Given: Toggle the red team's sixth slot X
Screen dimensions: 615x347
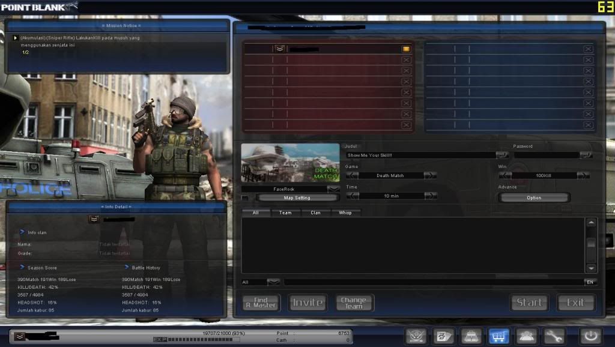Looking at the screenshot, I should point(407,103).
